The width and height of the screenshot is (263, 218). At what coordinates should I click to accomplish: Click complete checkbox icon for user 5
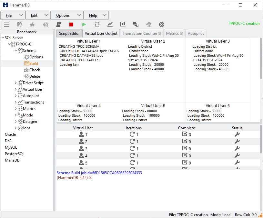click(x=185, y=162)
